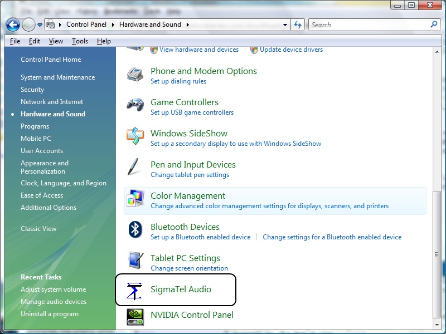This screenshot has height=334, width=446.
Task: Click Change screen orientation link
Action: 189,268
